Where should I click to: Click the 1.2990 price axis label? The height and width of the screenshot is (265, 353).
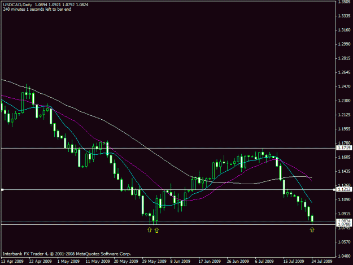(x=345, y=44)
